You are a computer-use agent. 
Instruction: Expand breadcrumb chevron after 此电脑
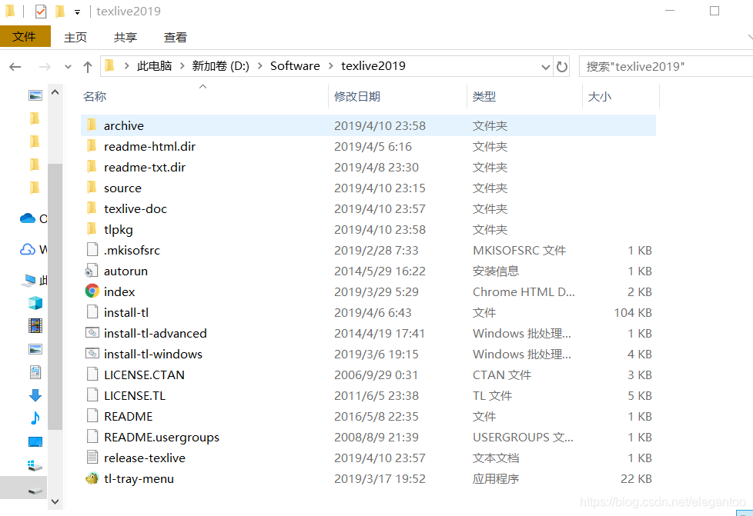tap(182, 66)
